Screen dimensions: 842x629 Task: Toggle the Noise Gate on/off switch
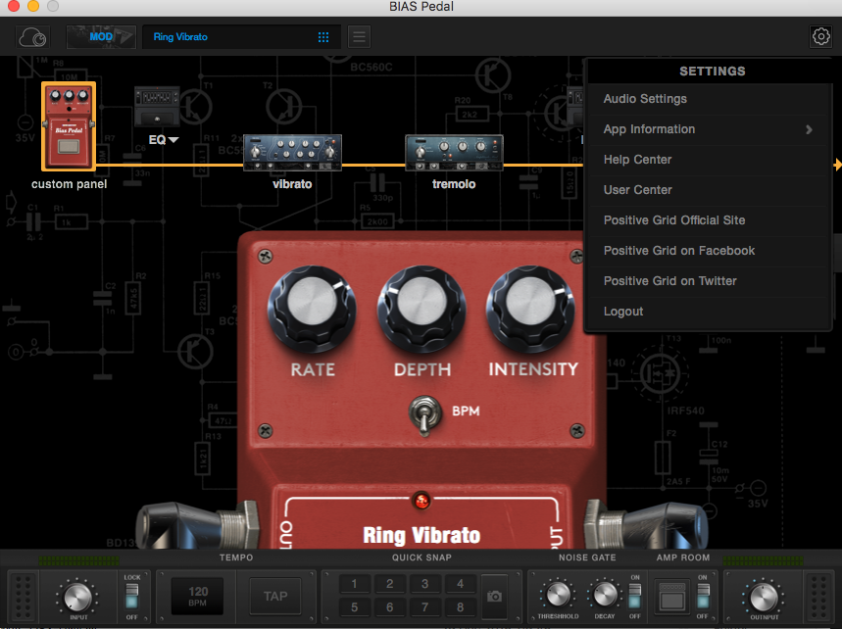tap(635, 596)
